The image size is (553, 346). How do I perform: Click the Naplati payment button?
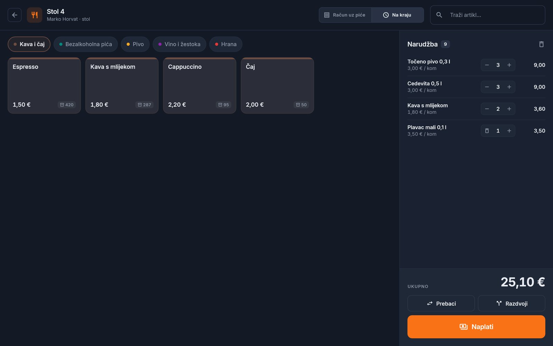[x=476, y=327]
